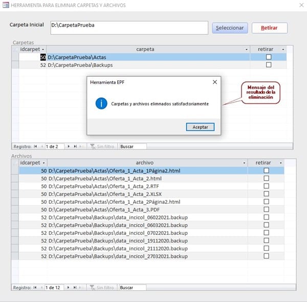Check retirar for data_incicol_07022021.backup
307x302 pixels.
(266, 233)
